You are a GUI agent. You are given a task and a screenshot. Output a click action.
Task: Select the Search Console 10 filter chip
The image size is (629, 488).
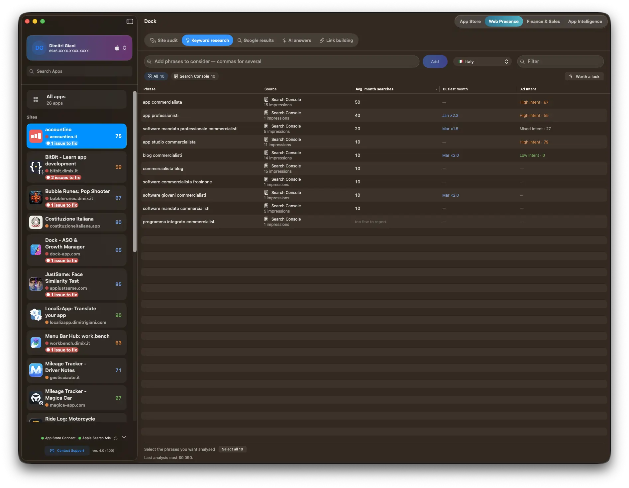(x=195, y=76)
